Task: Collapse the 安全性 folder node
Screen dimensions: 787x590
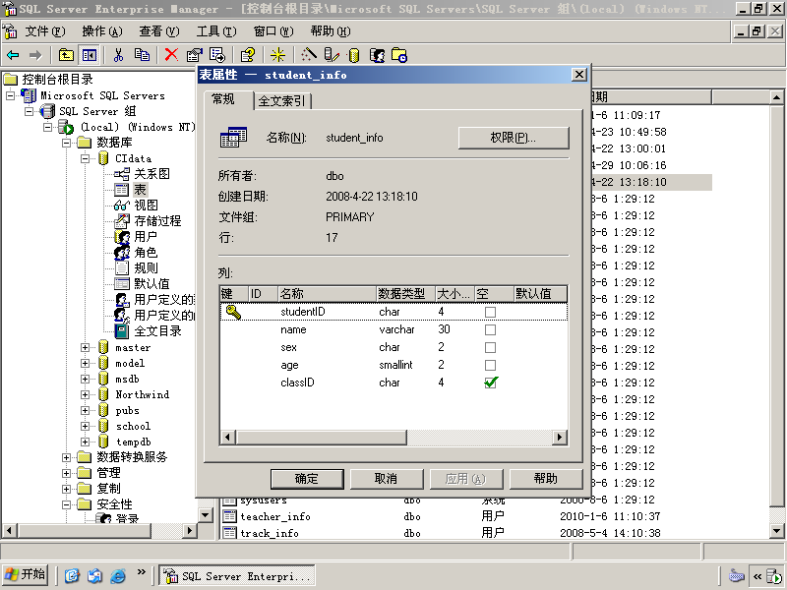Action: [66, 504]
